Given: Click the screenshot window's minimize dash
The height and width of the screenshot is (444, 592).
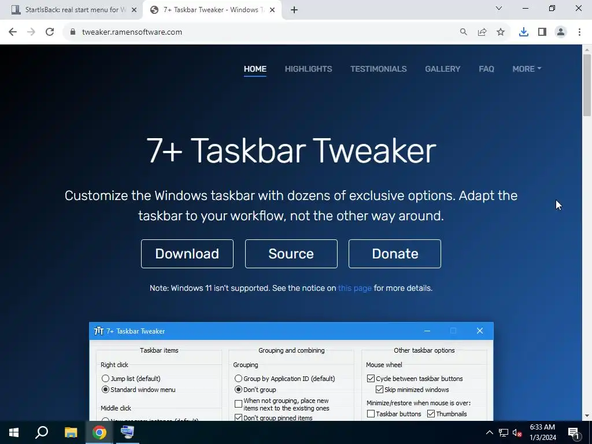Looking at the screenshot, I should click(x=427, y=331).
